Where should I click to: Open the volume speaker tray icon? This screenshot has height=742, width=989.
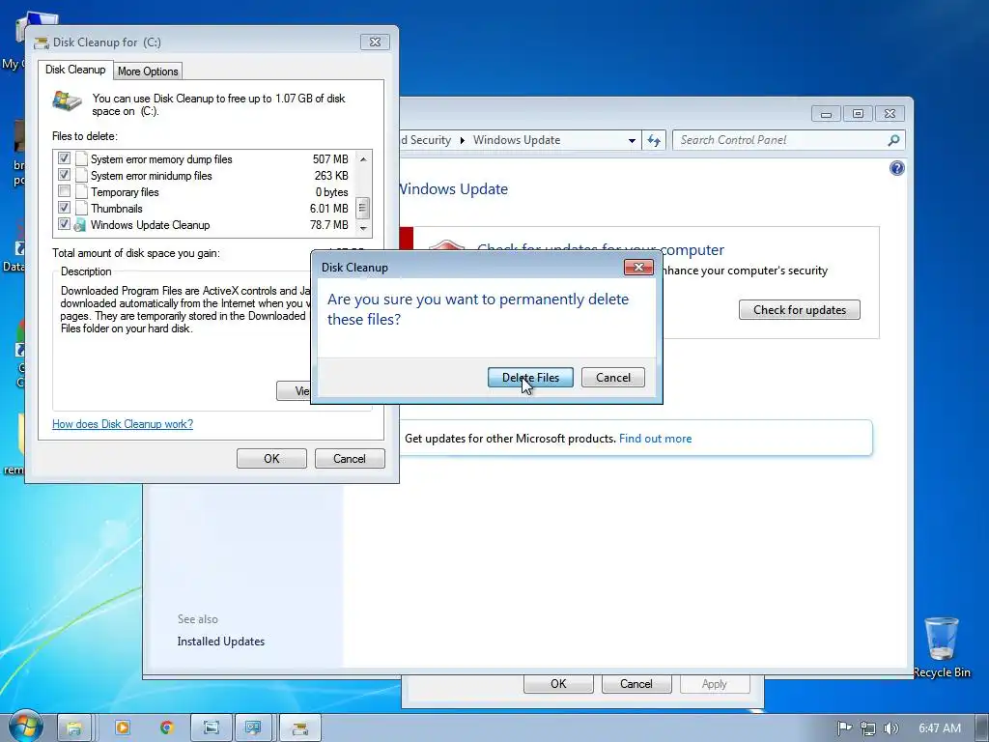click(891, 728)
